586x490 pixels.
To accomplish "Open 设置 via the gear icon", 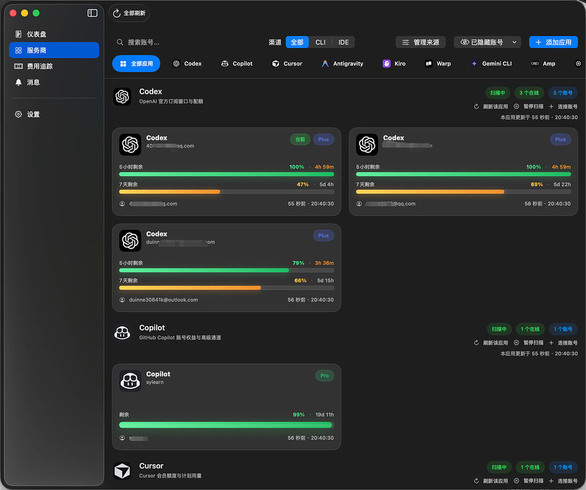I will coord(54,114).
